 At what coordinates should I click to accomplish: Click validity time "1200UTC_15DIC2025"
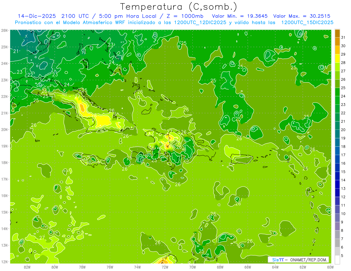[x=307, y=23]
